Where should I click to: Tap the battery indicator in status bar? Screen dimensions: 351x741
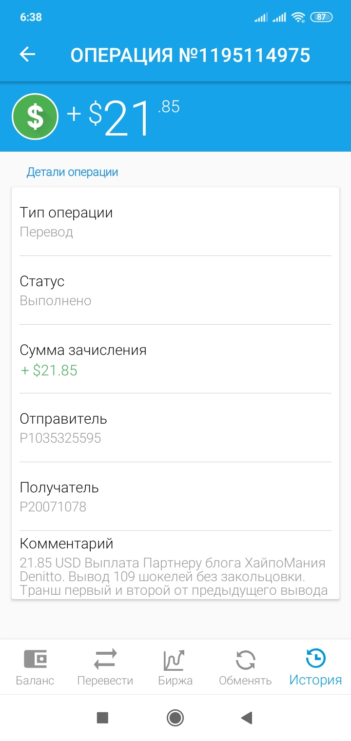pyautogui.click(x=321, y=18)
